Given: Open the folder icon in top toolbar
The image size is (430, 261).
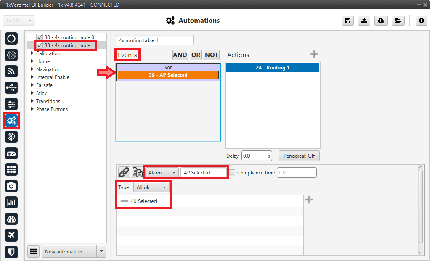Looking at the screenshot, I should pyautogui.click(x=397, y=21).
